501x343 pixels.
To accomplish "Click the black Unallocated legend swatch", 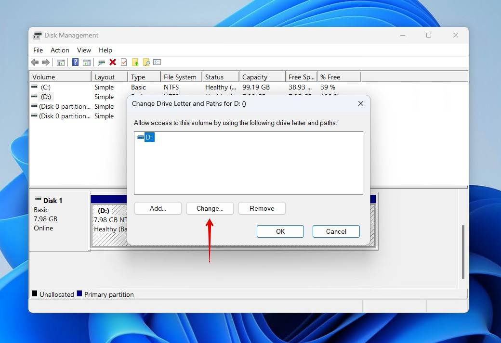I will coord(35,293).
